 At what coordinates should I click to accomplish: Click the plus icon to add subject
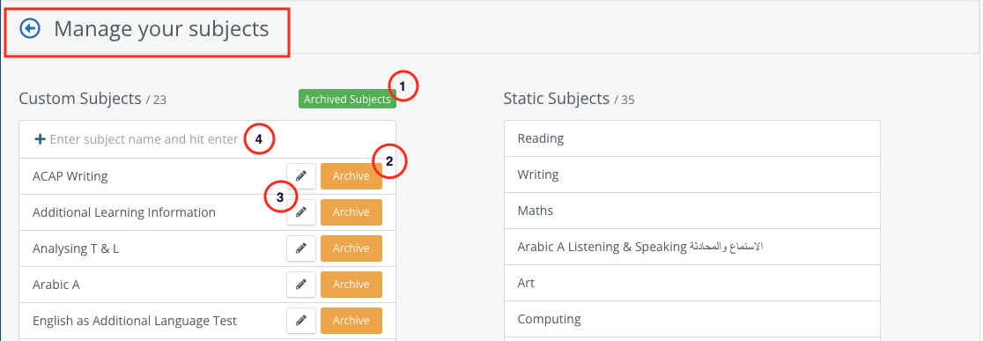40,139
